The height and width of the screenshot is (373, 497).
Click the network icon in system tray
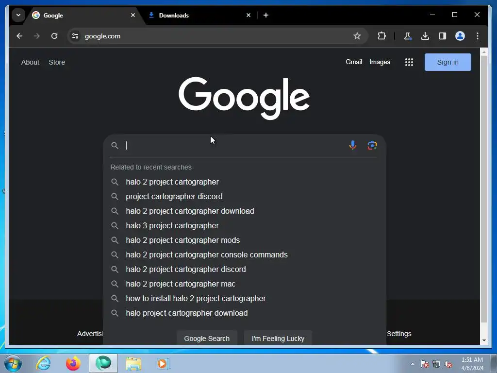click(436, 364)
